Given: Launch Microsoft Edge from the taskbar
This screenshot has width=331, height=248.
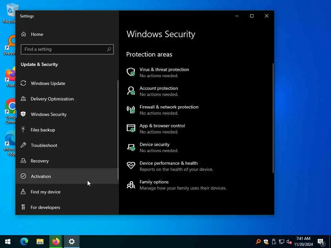Looking at the screenshot, I should click(24, 242).
